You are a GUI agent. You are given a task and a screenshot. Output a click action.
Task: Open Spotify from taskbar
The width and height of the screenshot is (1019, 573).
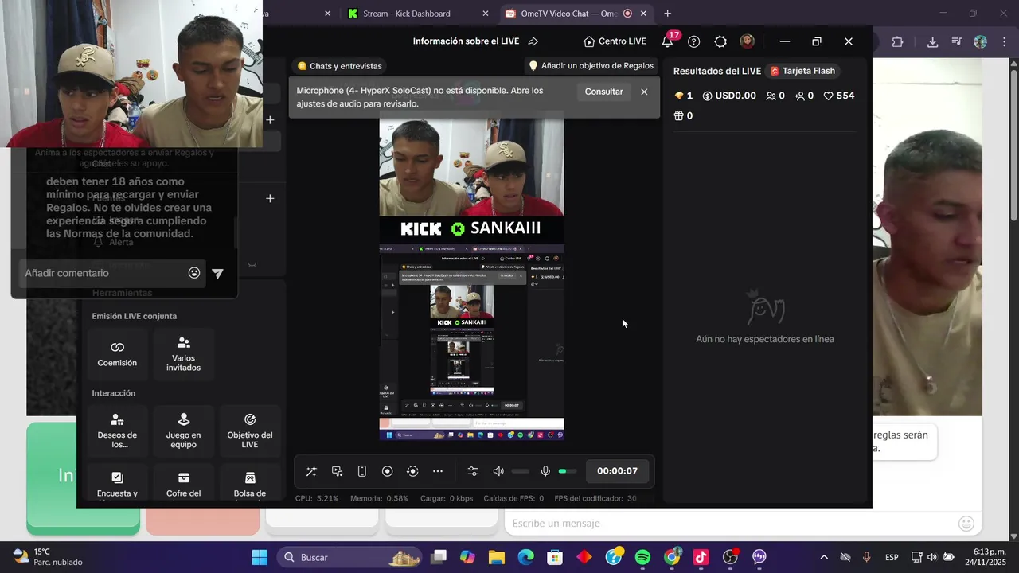point(642,557)
